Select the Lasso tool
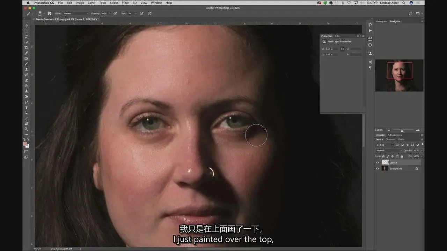This screenshot has height=251, width=447. click(26, 37)
